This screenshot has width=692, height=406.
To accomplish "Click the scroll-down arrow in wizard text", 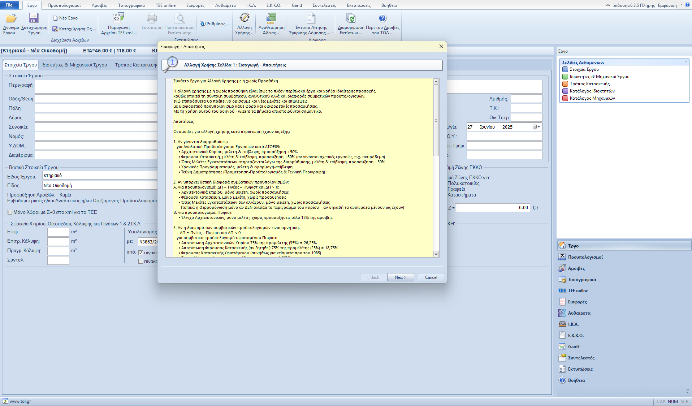I will click(436, 254).
